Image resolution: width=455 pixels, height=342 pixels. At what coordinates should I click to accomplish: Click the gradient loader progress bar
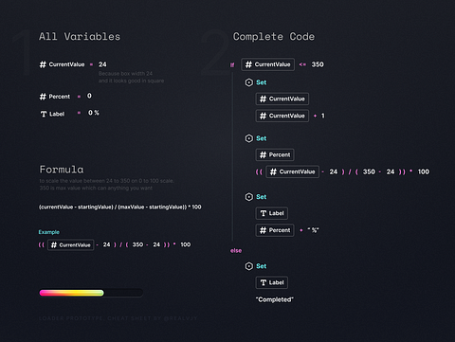tap(91, 293)
